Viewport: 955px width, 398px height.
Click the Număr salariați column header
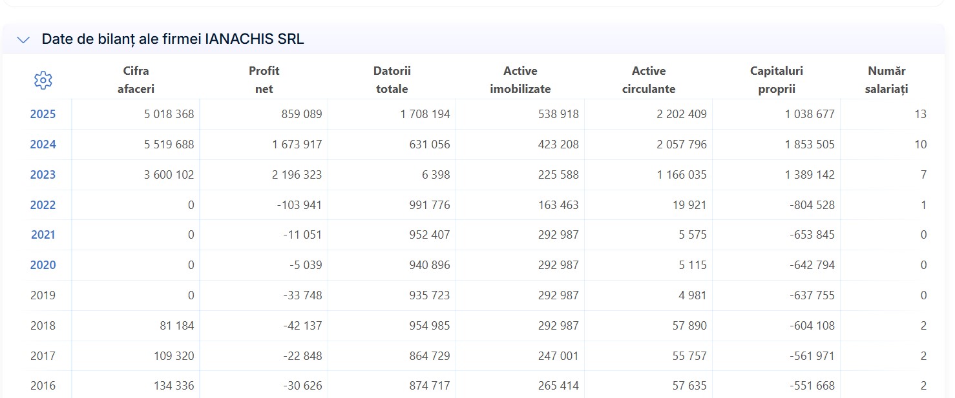coord(887,80)
